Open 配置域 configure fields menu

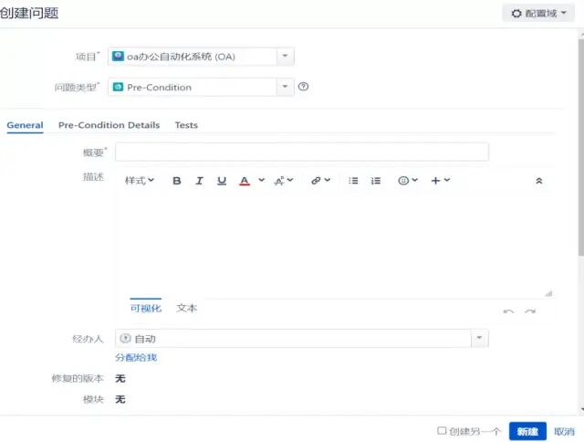[538, 14]
